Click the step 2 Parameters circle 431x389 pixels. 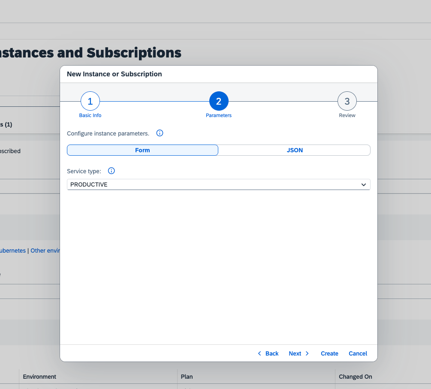(x=219, y=102)
